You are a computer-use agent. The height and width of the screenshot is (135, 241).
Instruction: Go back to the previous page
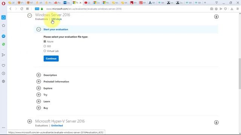[11, 9]
